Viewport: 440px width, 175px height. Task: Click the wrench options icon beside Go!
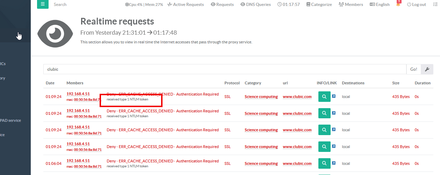point(427,69)
